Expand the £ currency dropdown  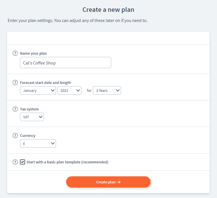[38, 143]
